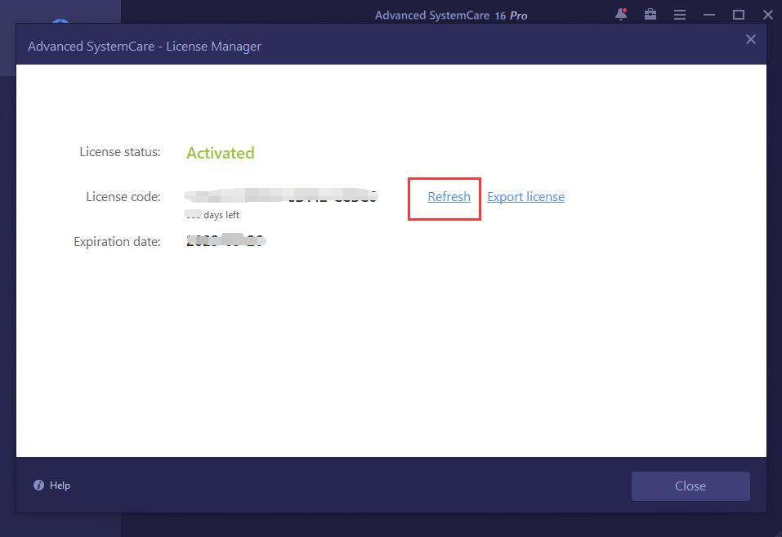Click the Close button in License Manager
Viewport: 782px width, 537px height.
pos(690,486)
